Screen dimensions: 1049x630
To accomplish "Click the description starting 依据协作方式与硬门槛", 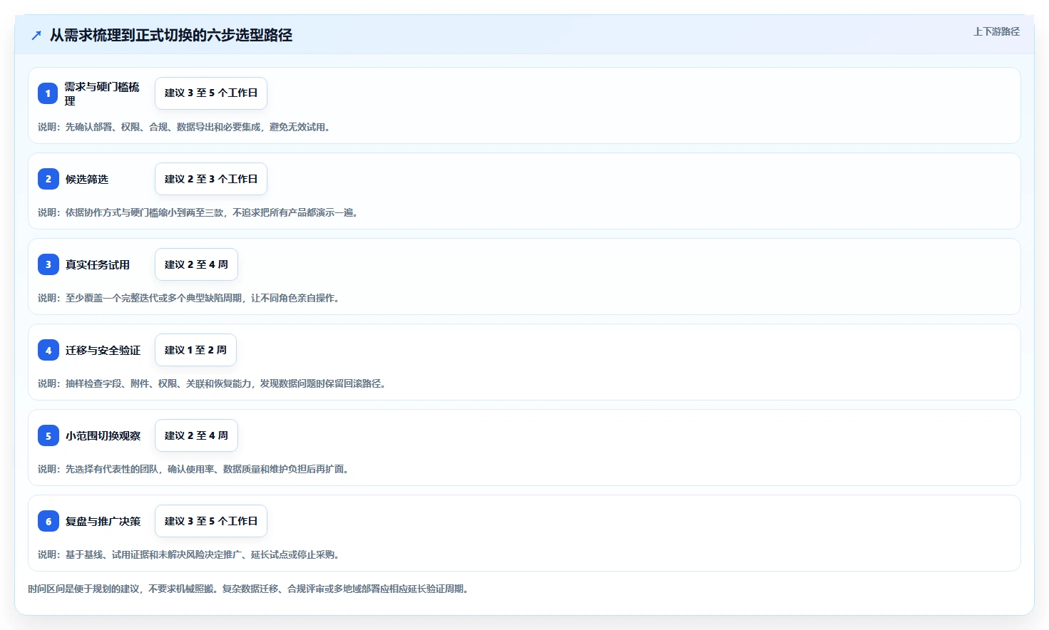I will pos(198,212).
